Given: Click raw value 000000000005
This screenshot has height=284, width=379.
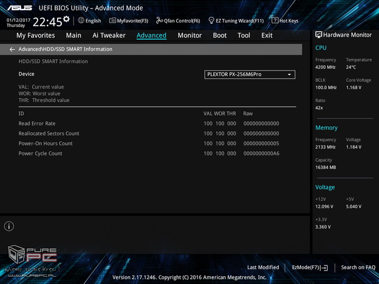Looking at the screenshot, I should (261, 143).
